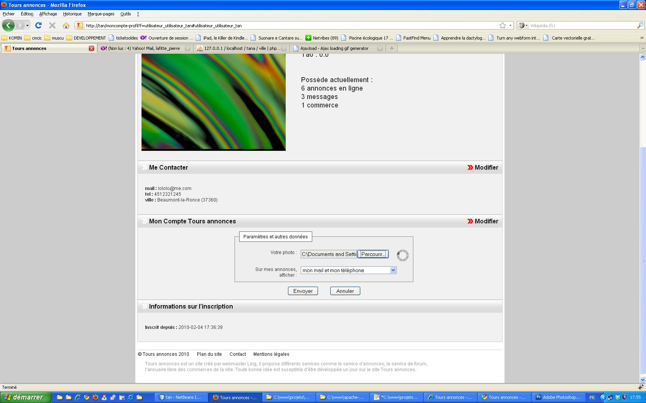The height and width of the screenshot is (403, 646).
Task: Open the Marque-pages menu
Action: click(101, 14)
